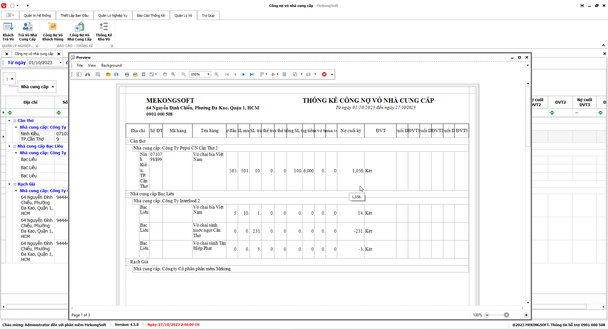Image resolution: width=608 pixels, height=329 pixels.
Task: Switch to Quản trị hệ thống tab
Action: [x=37, y=15]
